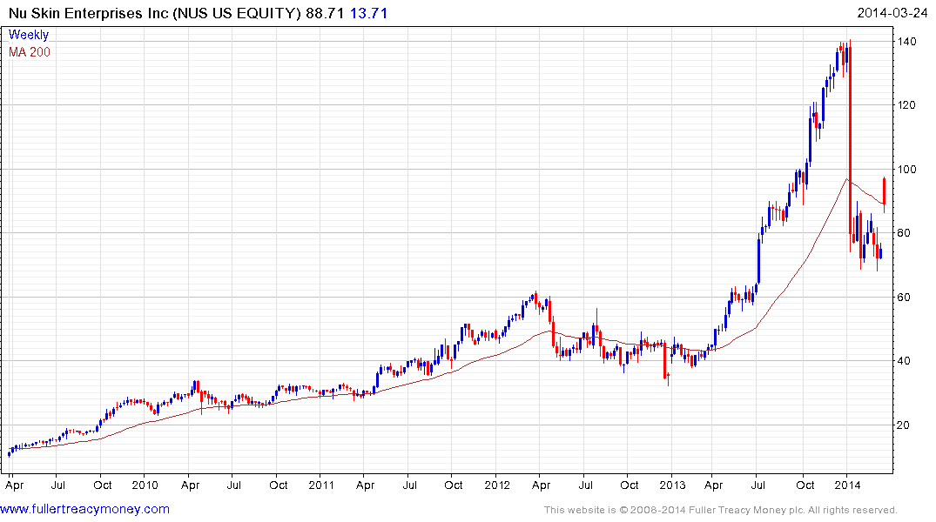This screenshot has width=936, height=522.
Task: Click the 100 price axis label
Action: 906,170
